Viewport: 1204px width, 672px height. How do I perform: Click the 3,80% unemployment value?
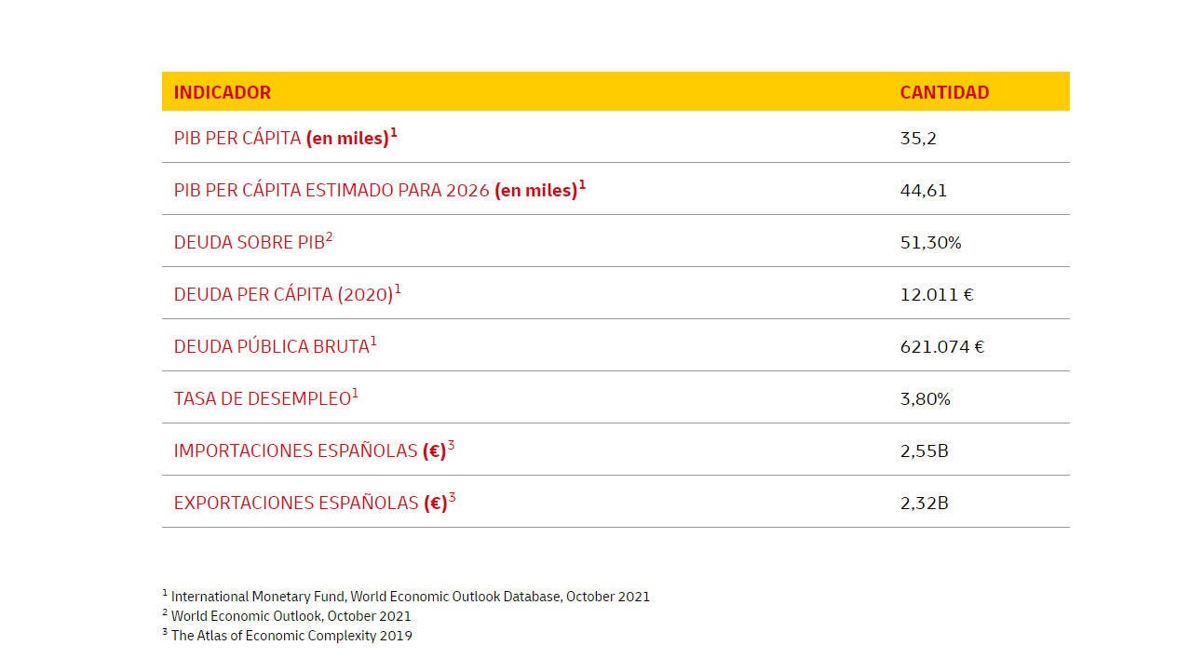click(926, 399)
